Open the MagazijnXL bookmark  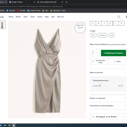(58, 11)
